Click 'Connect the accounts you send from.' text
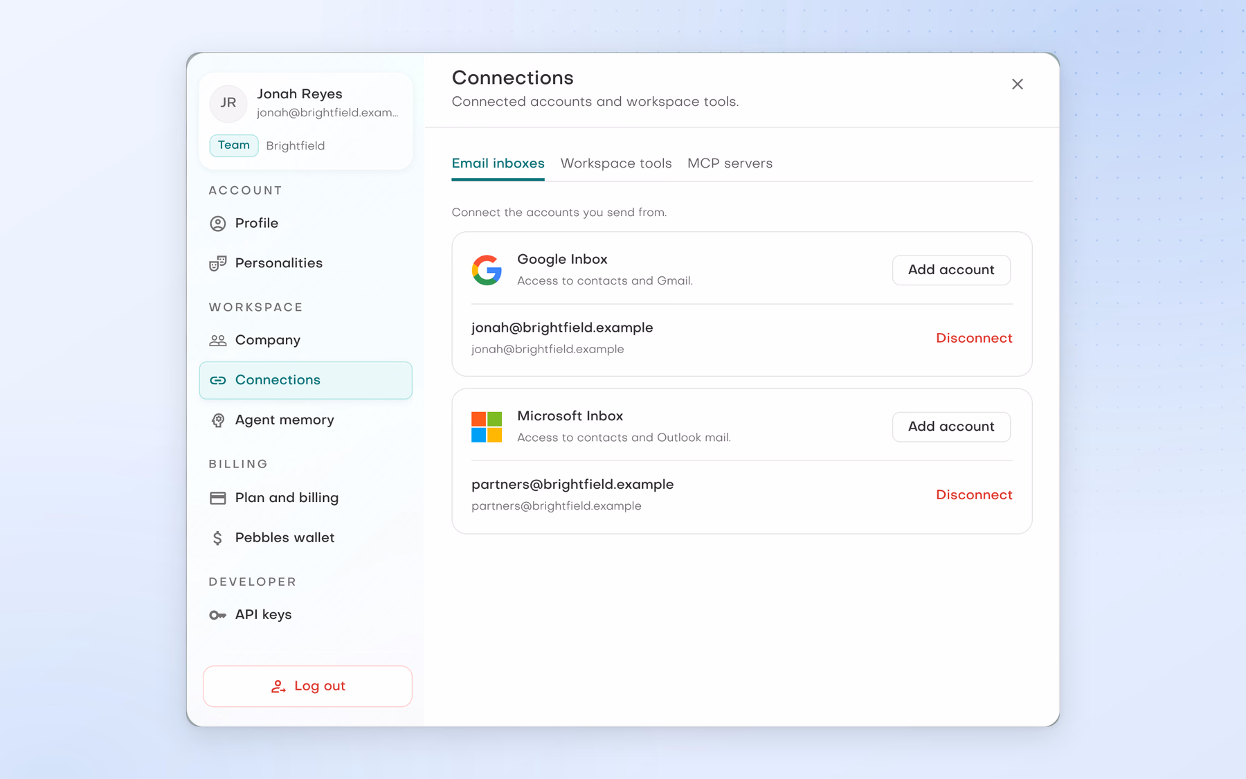 [x=559, y=213]
